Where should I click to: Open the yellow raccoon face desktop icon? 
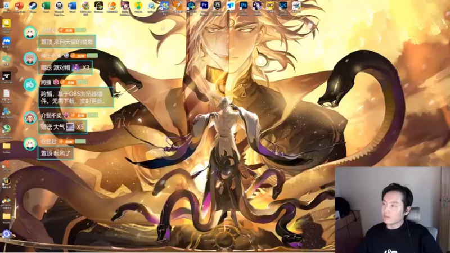click(x=270, y=6)
